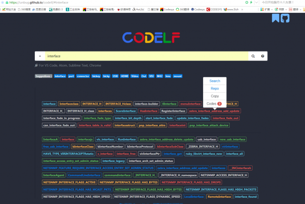Open the GitHub repository icon
Screen dimensions: 305x204
tap(285, 18)
